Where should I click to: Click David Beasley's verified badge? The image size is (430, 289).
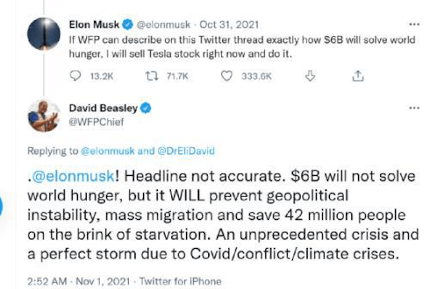coord(145,107)
